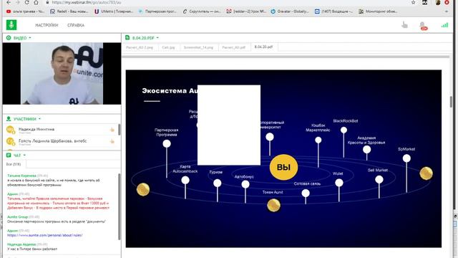Click the Кэшбэк Маркетплейс label on slide
Screen dimensions: 458x258
[x=318, y=128]
